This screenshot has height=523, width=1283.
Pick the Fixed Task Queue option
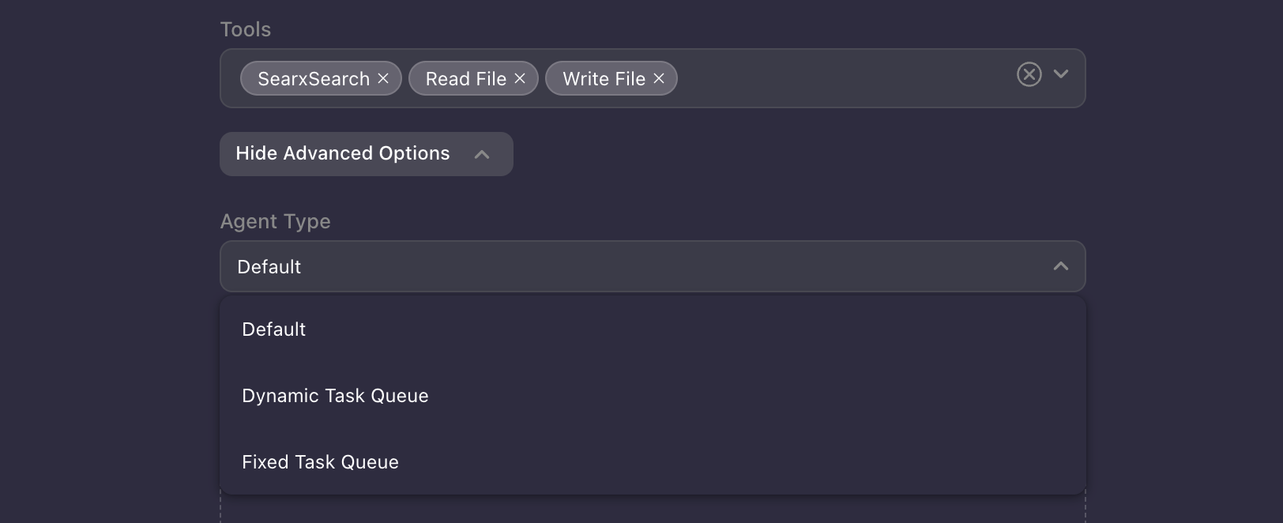pyautogui.click(x=320, y=462)
